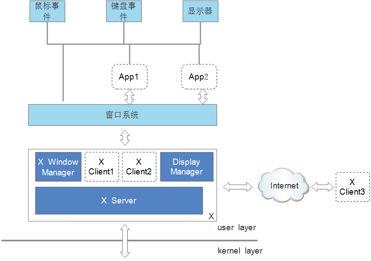The image size is (371, 261).
Task: Click the Internet cloud icon
Action: (x=283, y=185)
